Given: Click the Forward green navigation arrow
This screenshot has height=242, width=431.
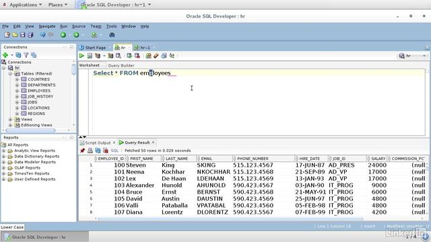Looking at the screenshot, I should tap(76, 35).
